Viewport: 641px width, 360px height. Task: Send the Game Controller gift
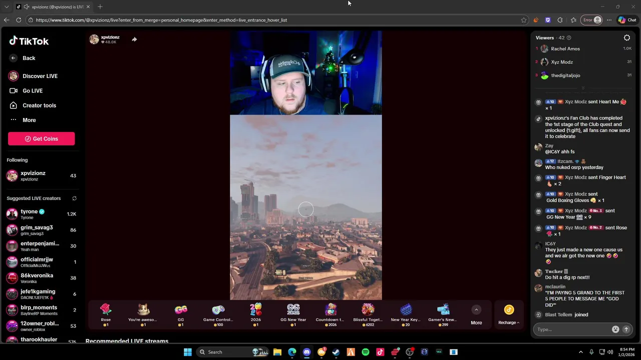[218, 314]
